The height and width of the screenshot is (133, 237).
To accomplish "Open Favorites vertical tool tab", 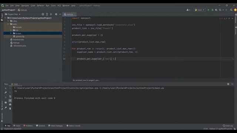I will (x=2, y=117).
